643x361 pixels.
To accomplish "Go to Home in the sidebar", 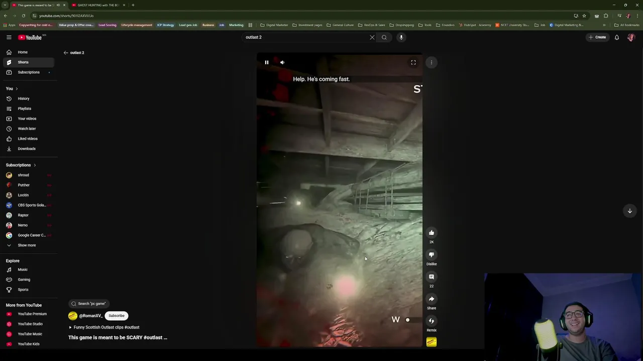I will click(29, 52).
